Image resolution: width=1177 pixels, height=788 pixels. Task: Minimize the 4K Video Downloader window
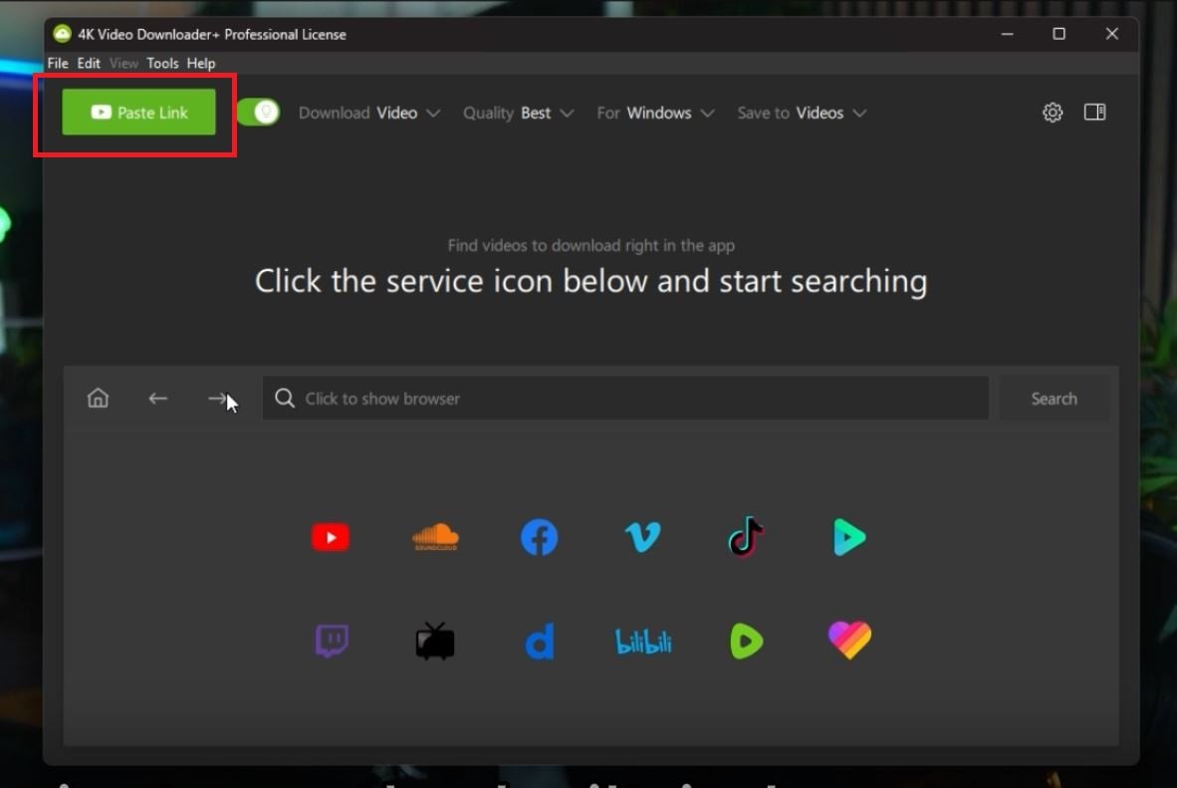[1008, 34]
